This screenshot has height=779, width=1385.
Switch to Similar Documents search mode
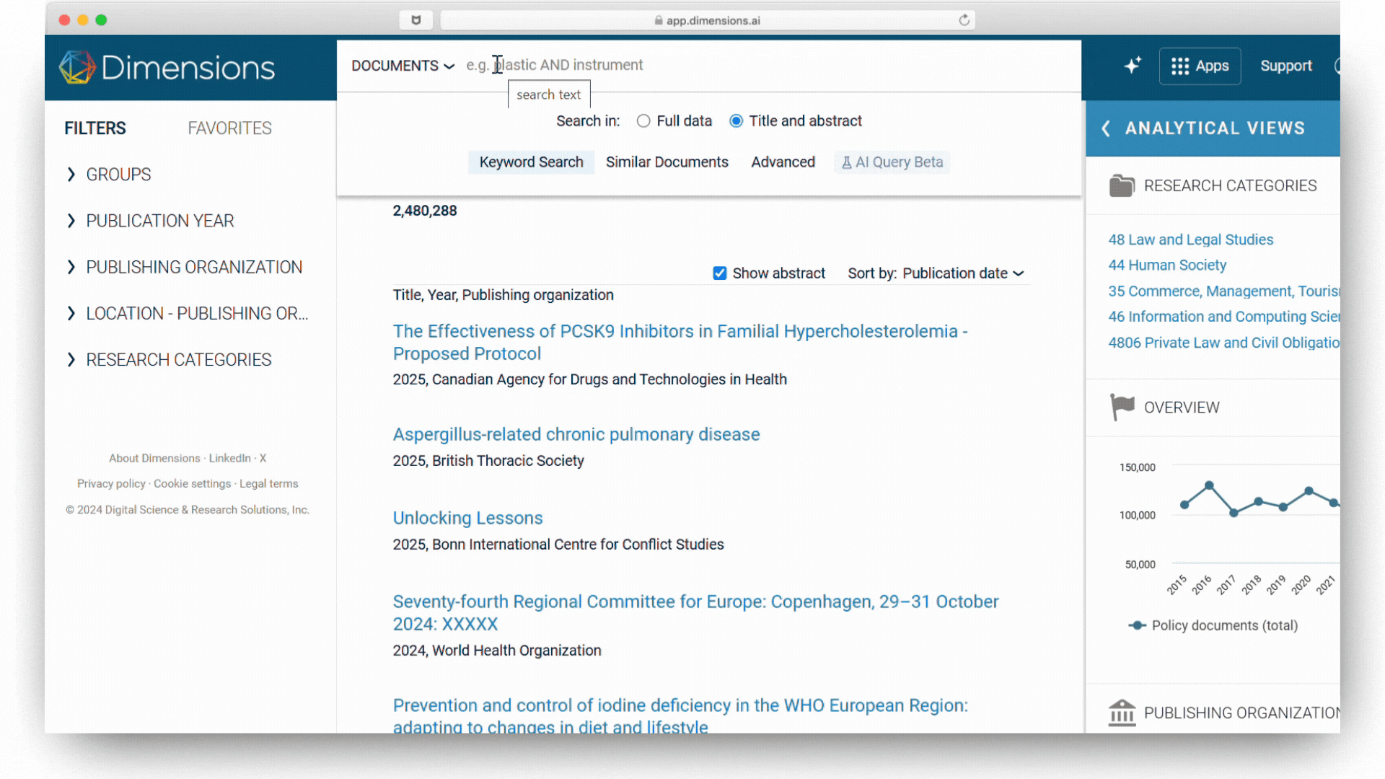[667, 162]
